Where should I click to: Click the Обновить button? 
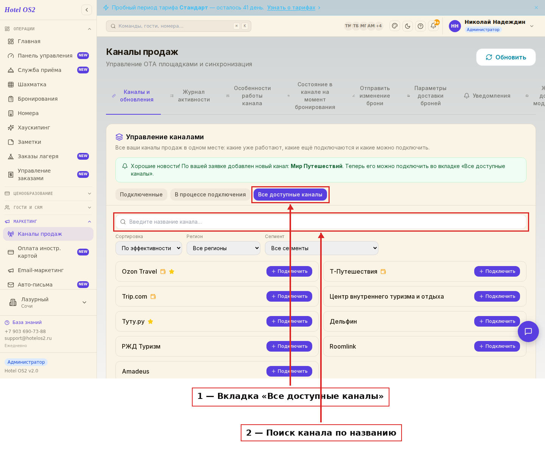(506, 57)
